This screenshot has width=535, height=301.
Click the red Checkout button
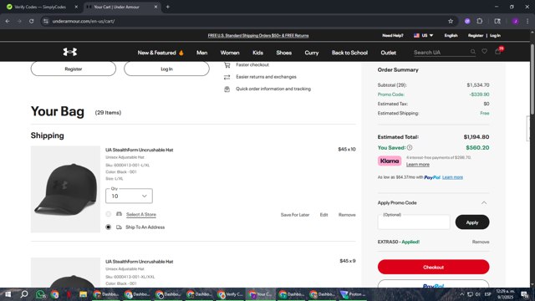coord(433,267)
